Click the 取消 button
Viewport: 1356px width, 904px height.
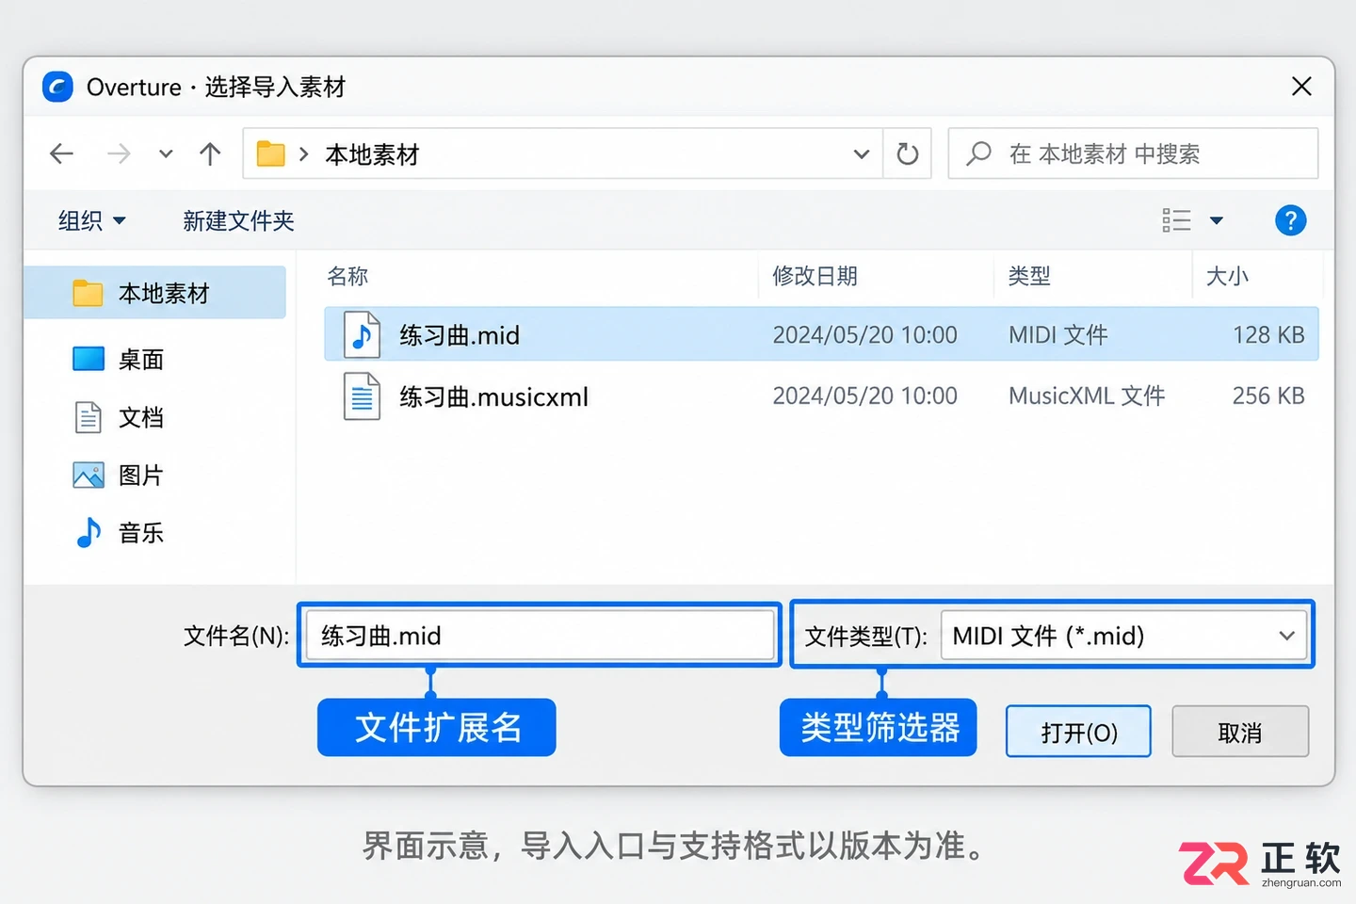(1240, 732)
